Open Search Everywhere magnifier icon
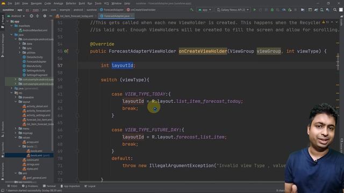The height and width of the screenshot is (193, 344). pyautogui.click(x=335, y=10)
